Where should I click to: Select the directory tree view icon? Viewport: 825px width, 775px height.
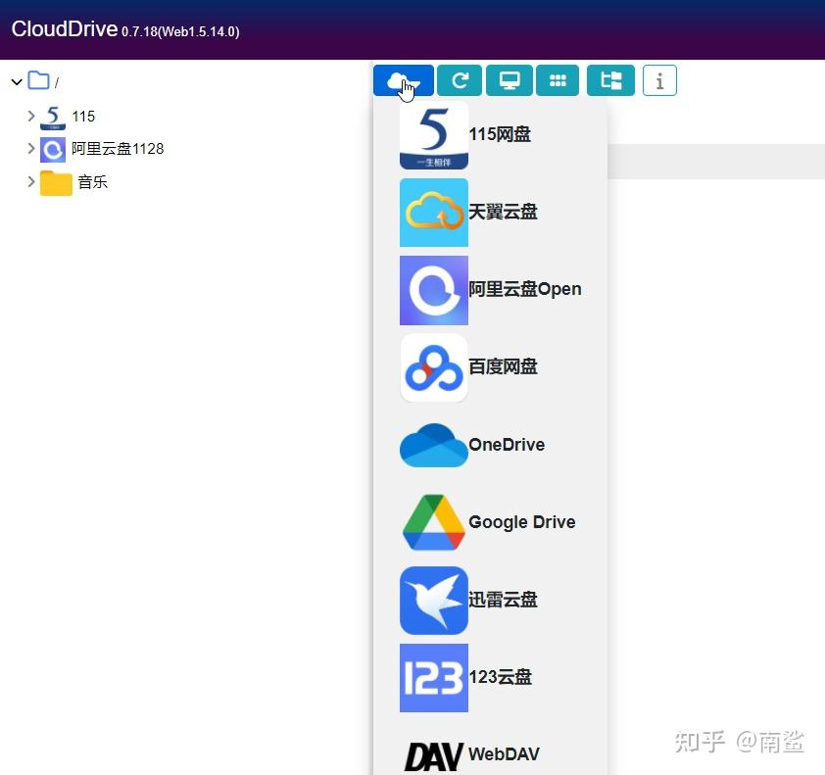[609, 80]
